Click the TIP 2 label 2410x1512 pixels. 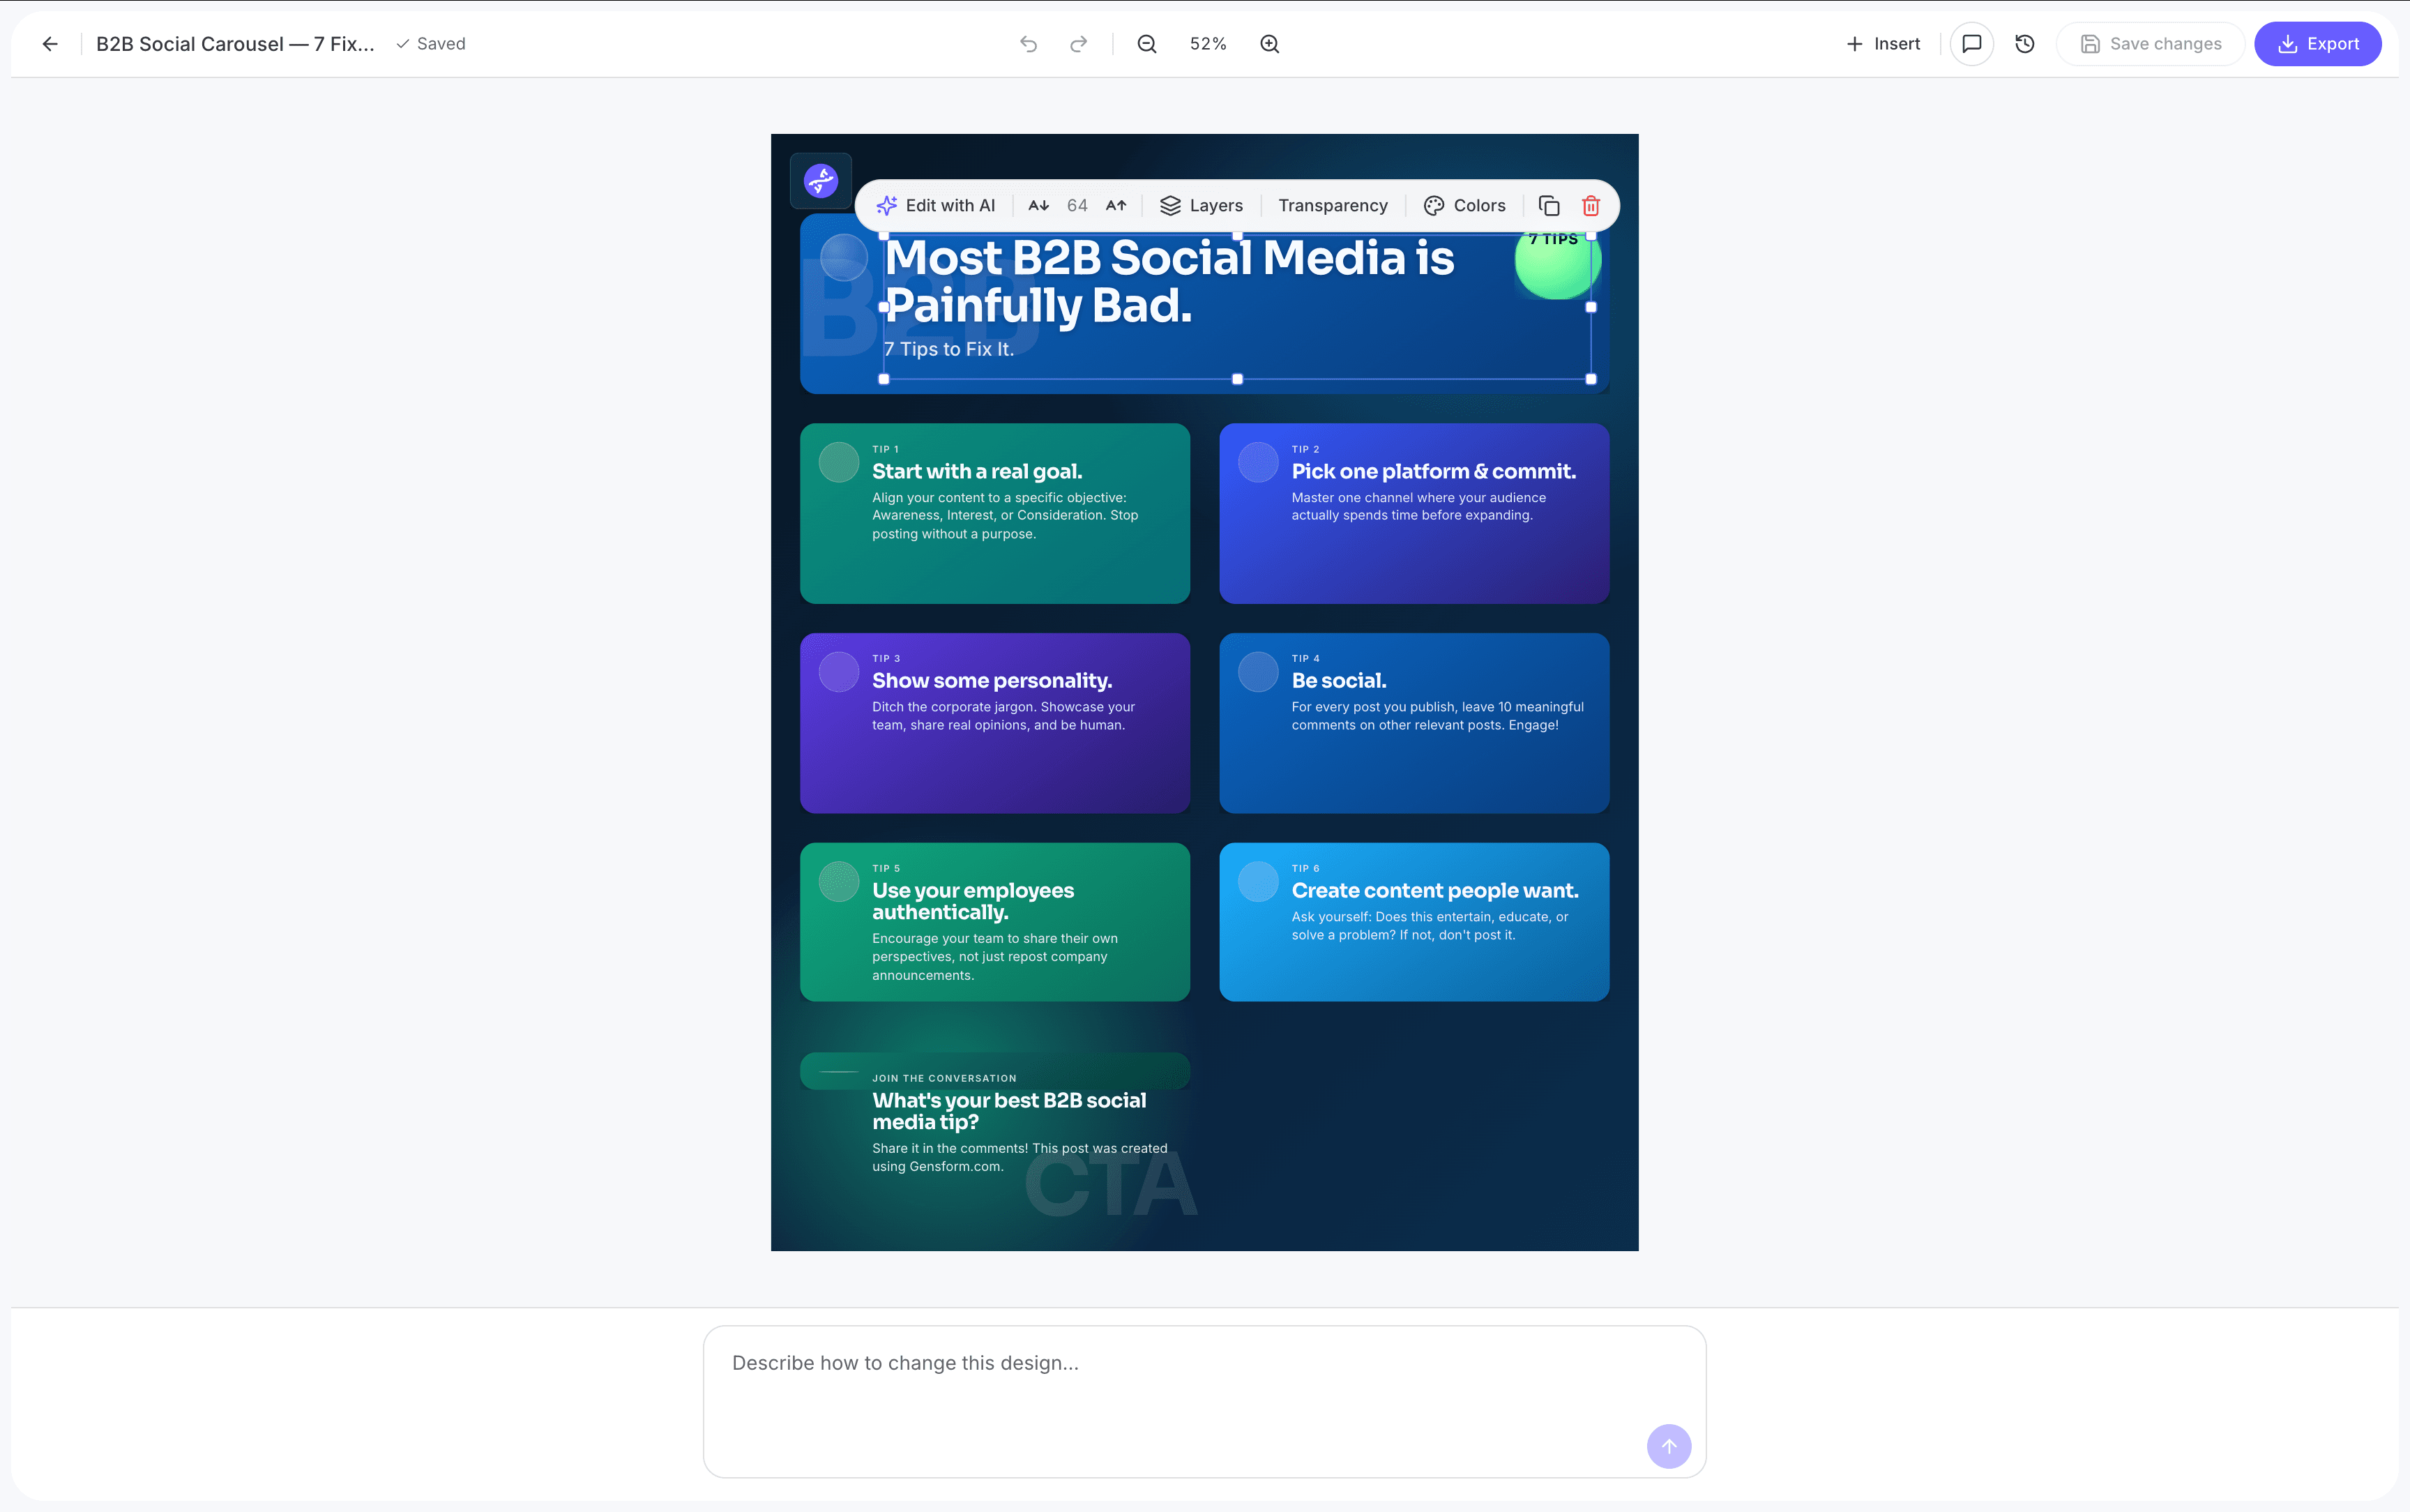point(1305,449)
